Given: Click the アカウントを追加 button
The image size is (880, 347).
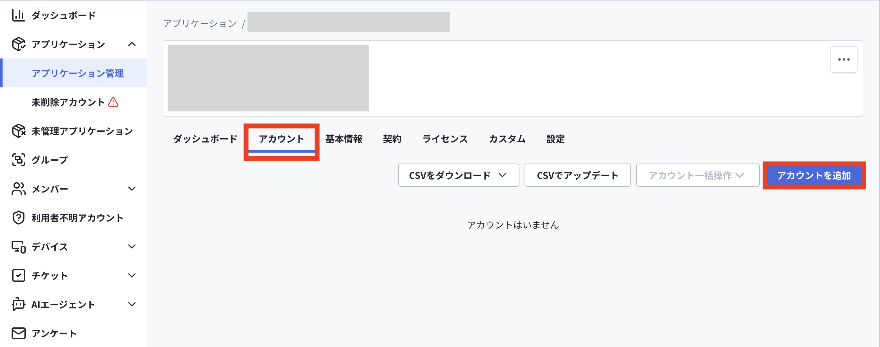Looking at the screenshot, I should (814, 175).
